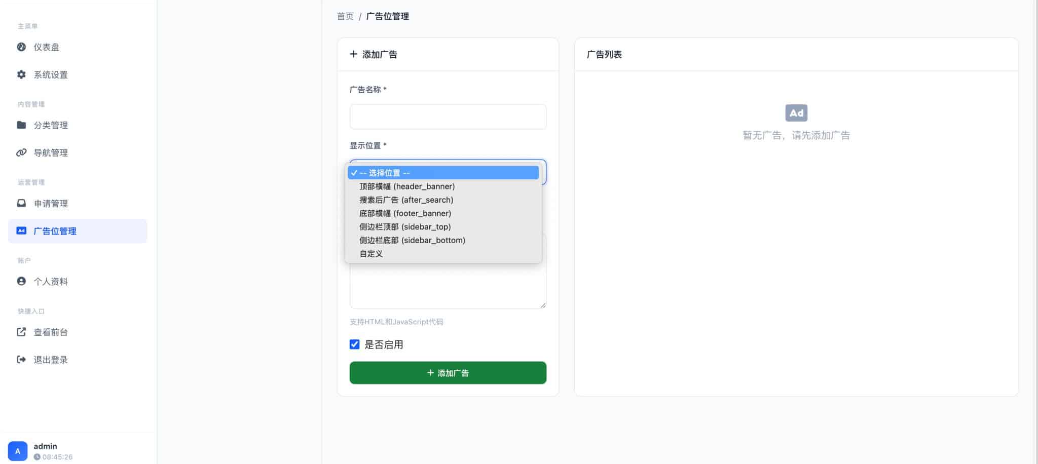Click the blue admin avatar icon

pos(18,451)
